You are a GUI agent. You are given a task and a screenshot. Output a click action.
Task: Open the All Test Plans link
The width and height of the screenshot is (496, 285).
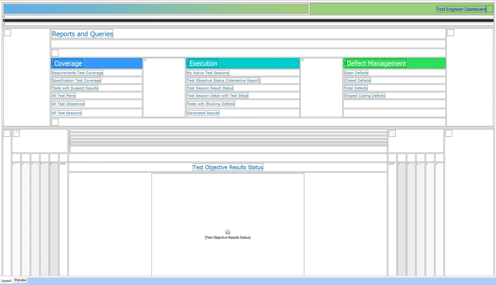coord(64,95)
